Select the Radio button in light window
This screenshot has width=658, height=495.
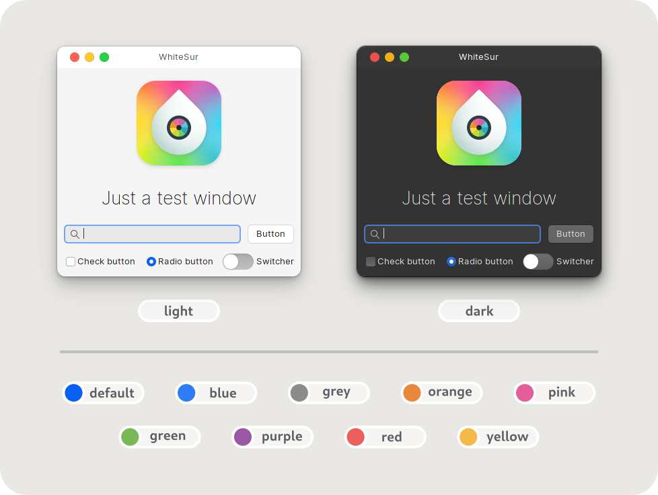pos(151,262)
